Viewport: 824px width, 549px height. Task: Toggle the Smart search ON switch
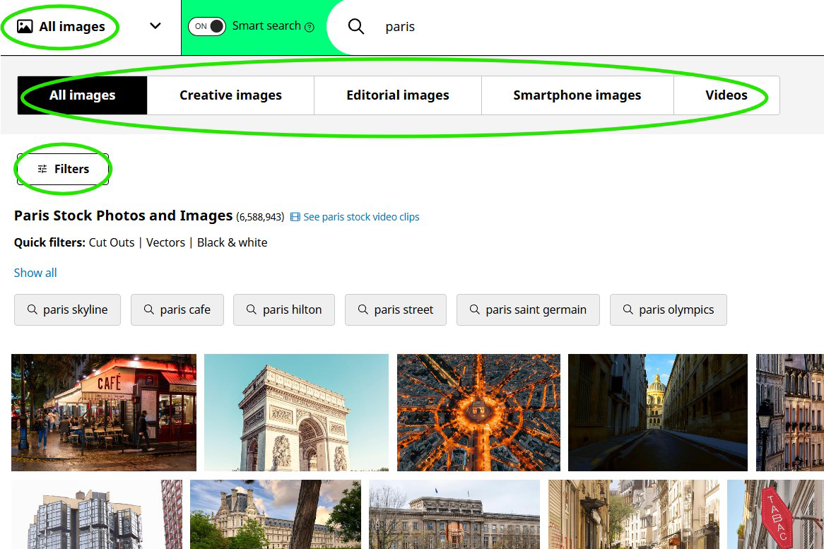pos(207,26)
